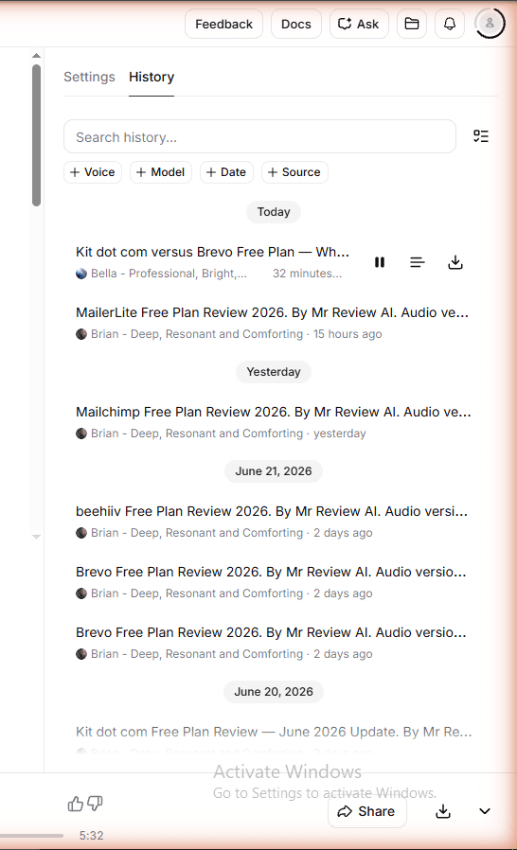Click the Share button
The height and width of the screenshot is (850, 517).
[x=366, y=811]
